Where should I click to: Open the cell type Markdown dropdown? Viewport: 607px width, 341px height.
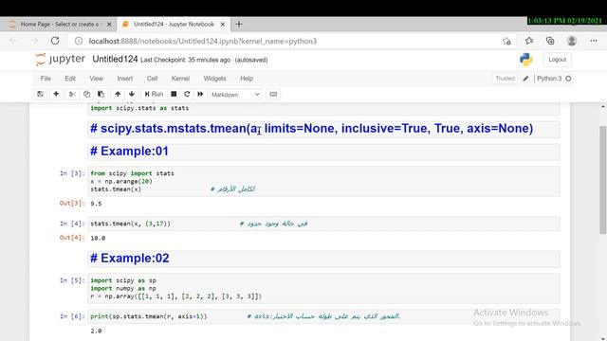point(235,95)
